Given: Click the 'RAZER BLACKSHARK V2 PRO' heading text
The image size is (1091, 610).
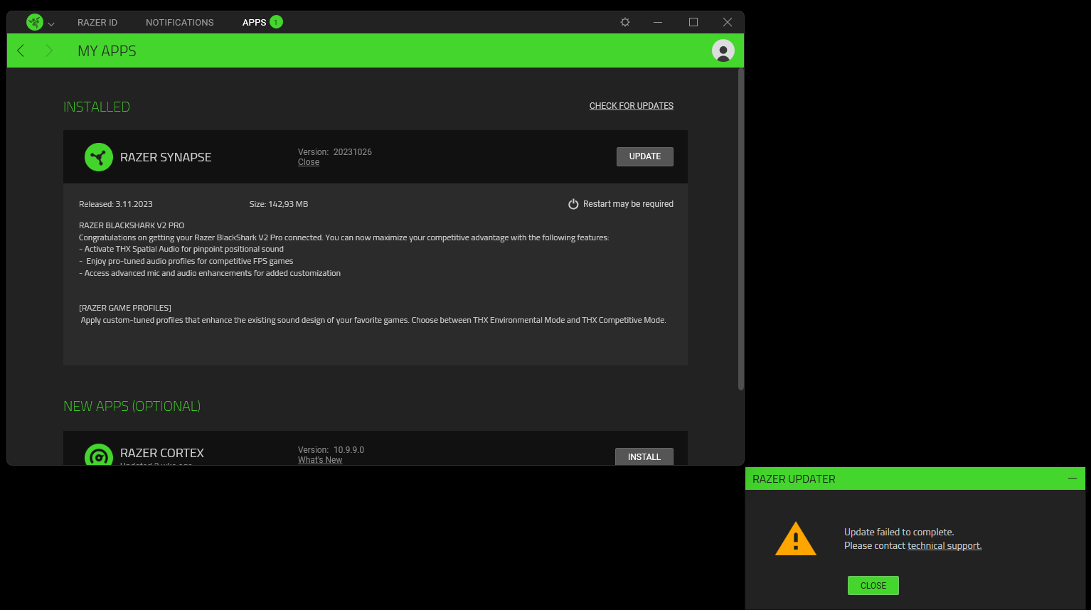Looking at the screenshot, I should click(x=132, y=225).
